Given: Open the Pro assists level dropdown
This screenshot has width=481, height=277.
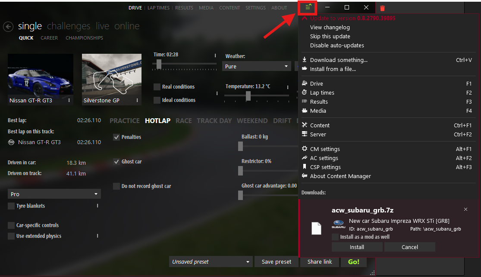Looking at the screenshot, I should [x=54, y=194].
